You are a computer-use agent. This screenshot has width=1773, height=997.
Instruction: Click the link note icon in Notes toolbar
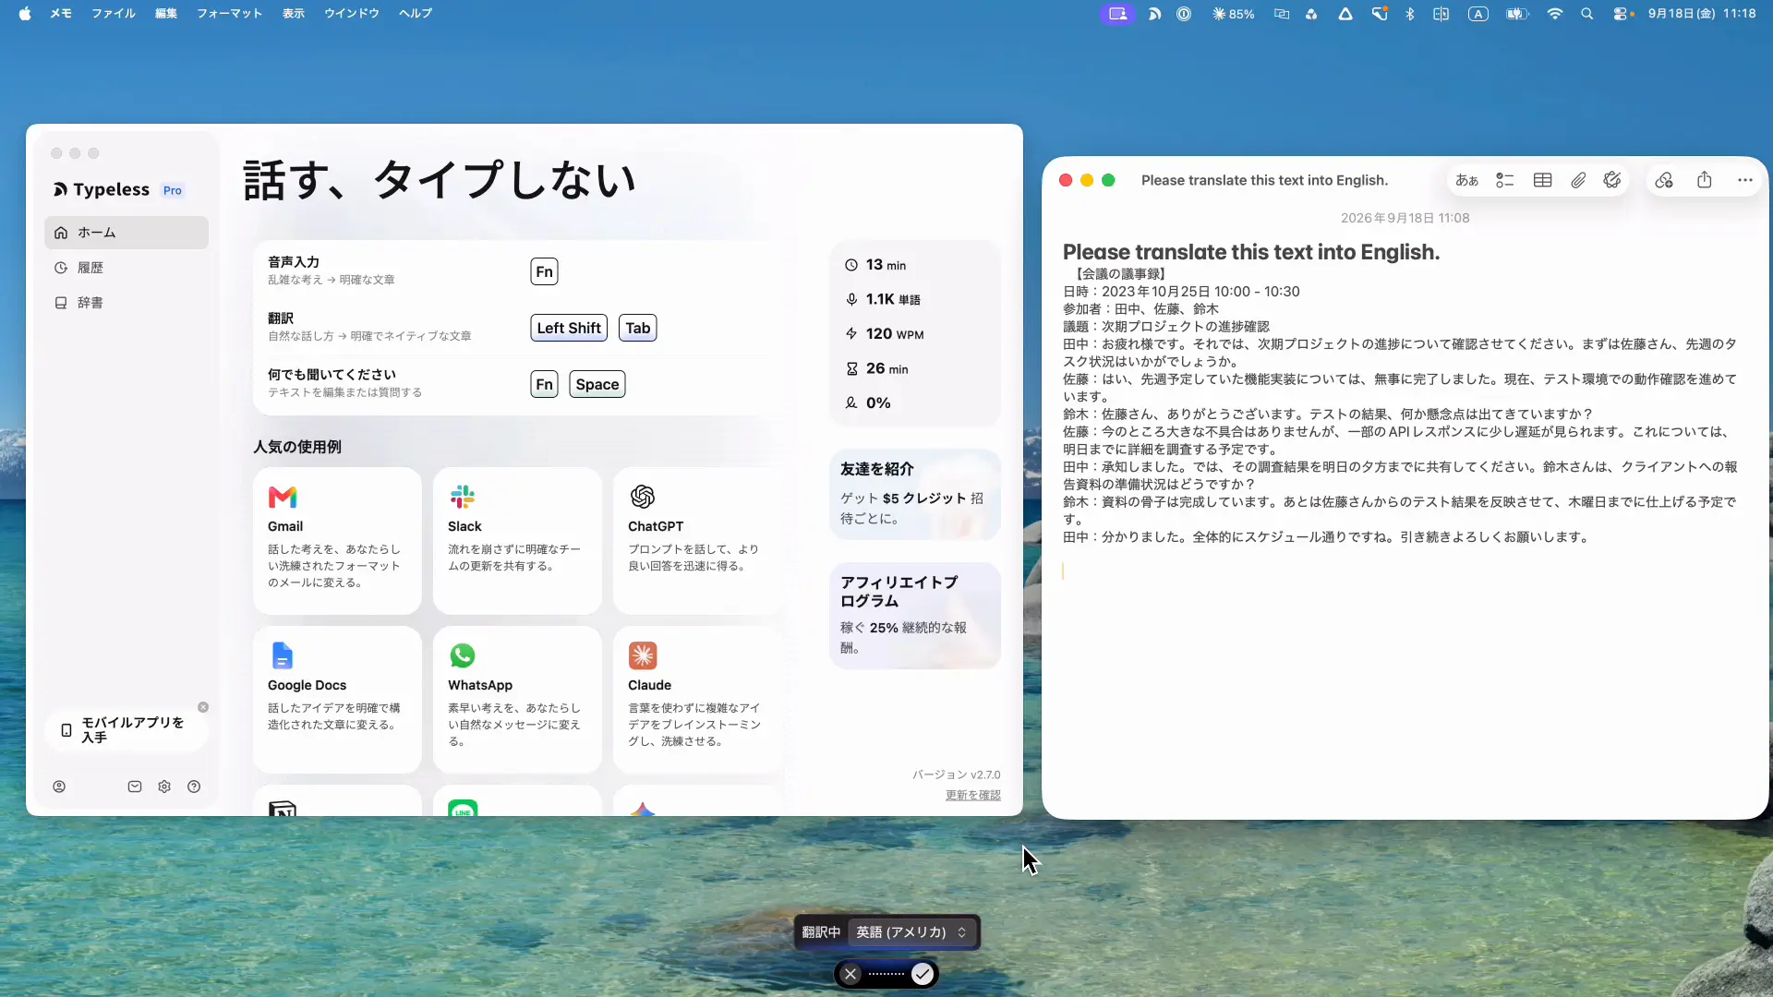1664,180
